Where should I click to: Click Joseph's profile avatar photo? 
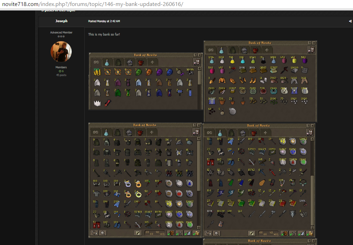61,51
